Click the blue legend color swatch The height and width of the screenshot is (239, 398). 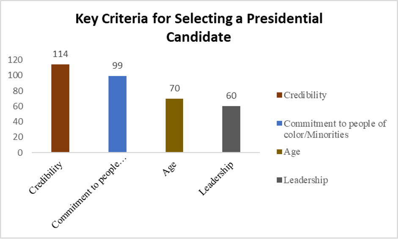tap(278, 124)
